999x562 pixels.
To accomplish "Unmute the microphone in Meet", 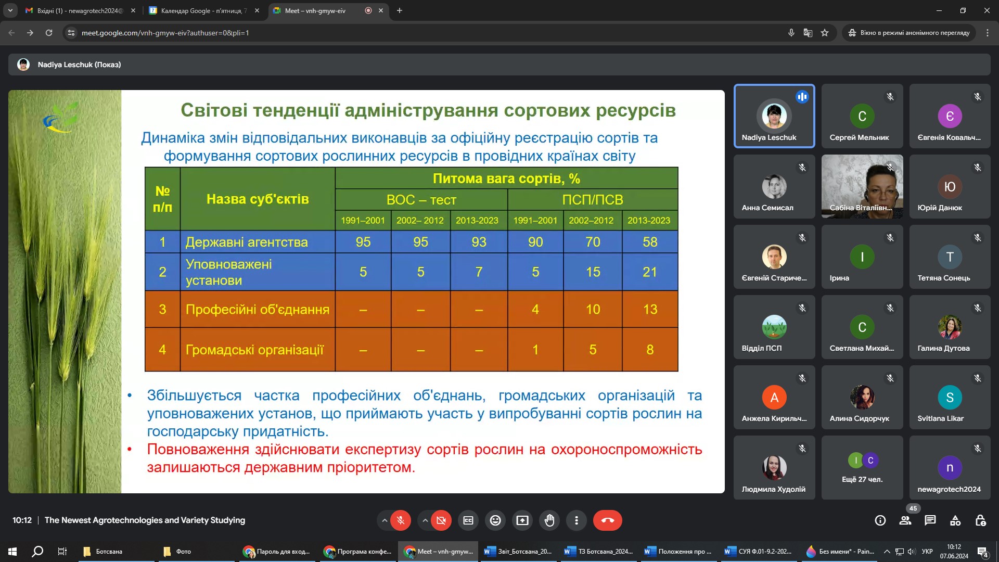I will 401,520.
